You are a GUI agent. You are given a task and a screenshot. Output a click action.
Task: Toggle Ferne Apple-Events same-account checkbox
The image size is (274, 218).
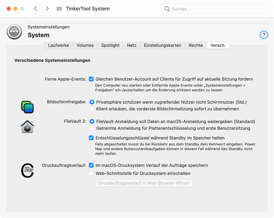tap(91, 79)
